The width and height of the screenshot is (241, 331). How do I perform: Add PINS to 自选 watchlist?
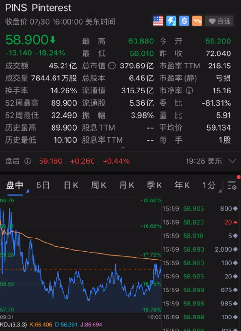[x=219, y=21]
